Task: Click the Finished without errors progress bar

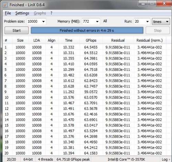Action: click(87, 31)
